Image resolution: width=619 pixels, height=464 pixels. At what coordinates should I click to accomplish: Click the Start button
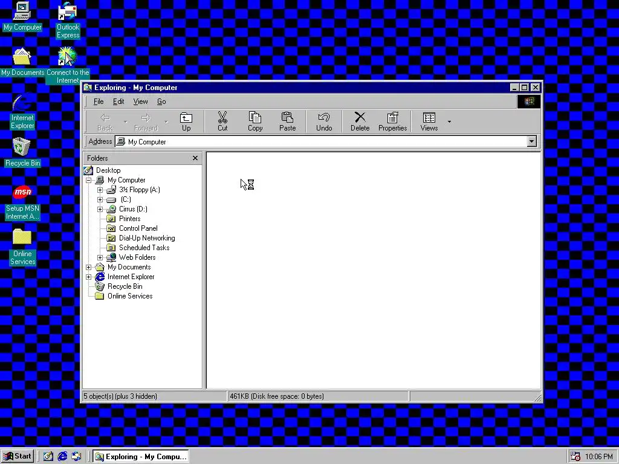pyautogui.click(x=18, y=457)
